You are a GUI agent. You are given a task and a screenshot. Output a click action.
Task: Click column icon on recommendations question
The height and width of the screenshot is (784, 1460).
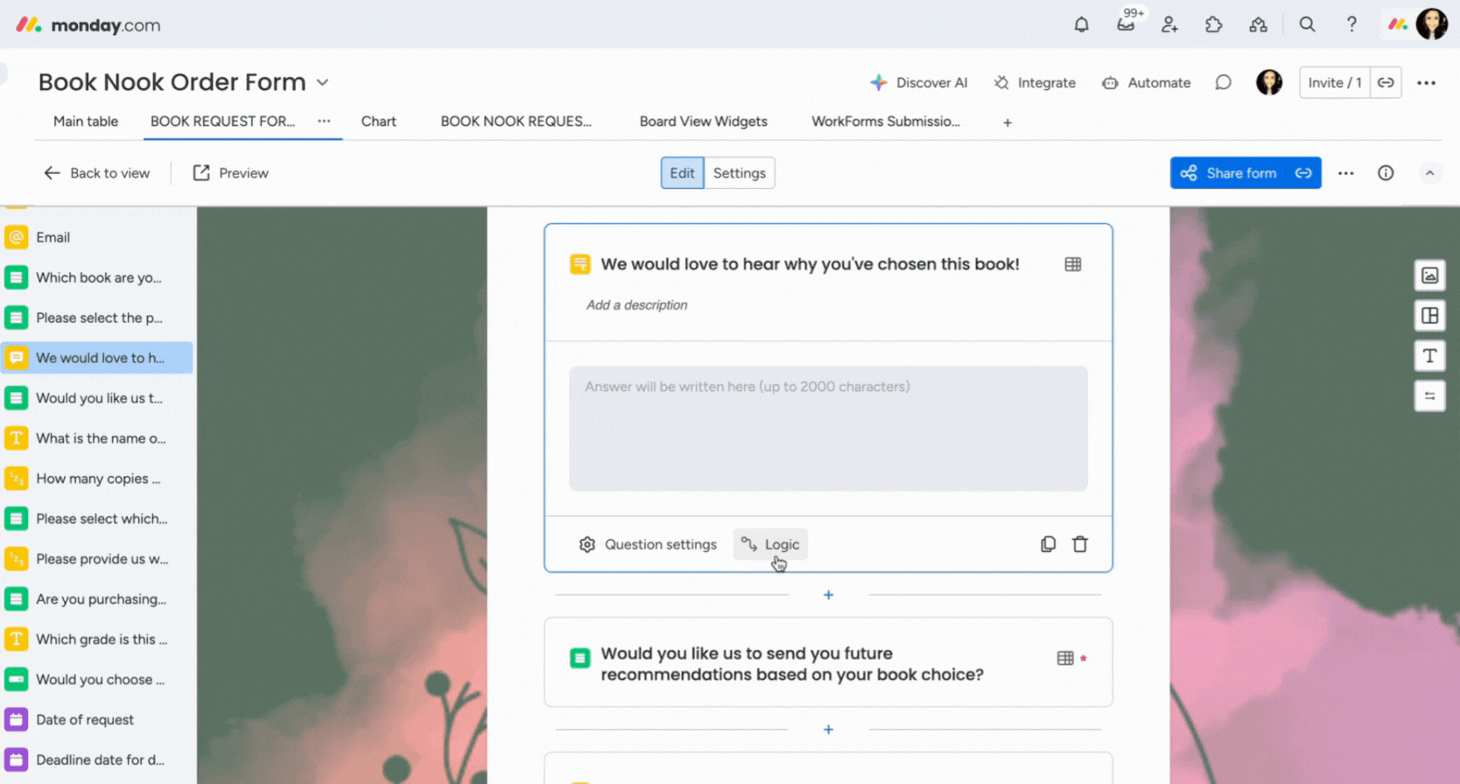tap(1065, 658)
